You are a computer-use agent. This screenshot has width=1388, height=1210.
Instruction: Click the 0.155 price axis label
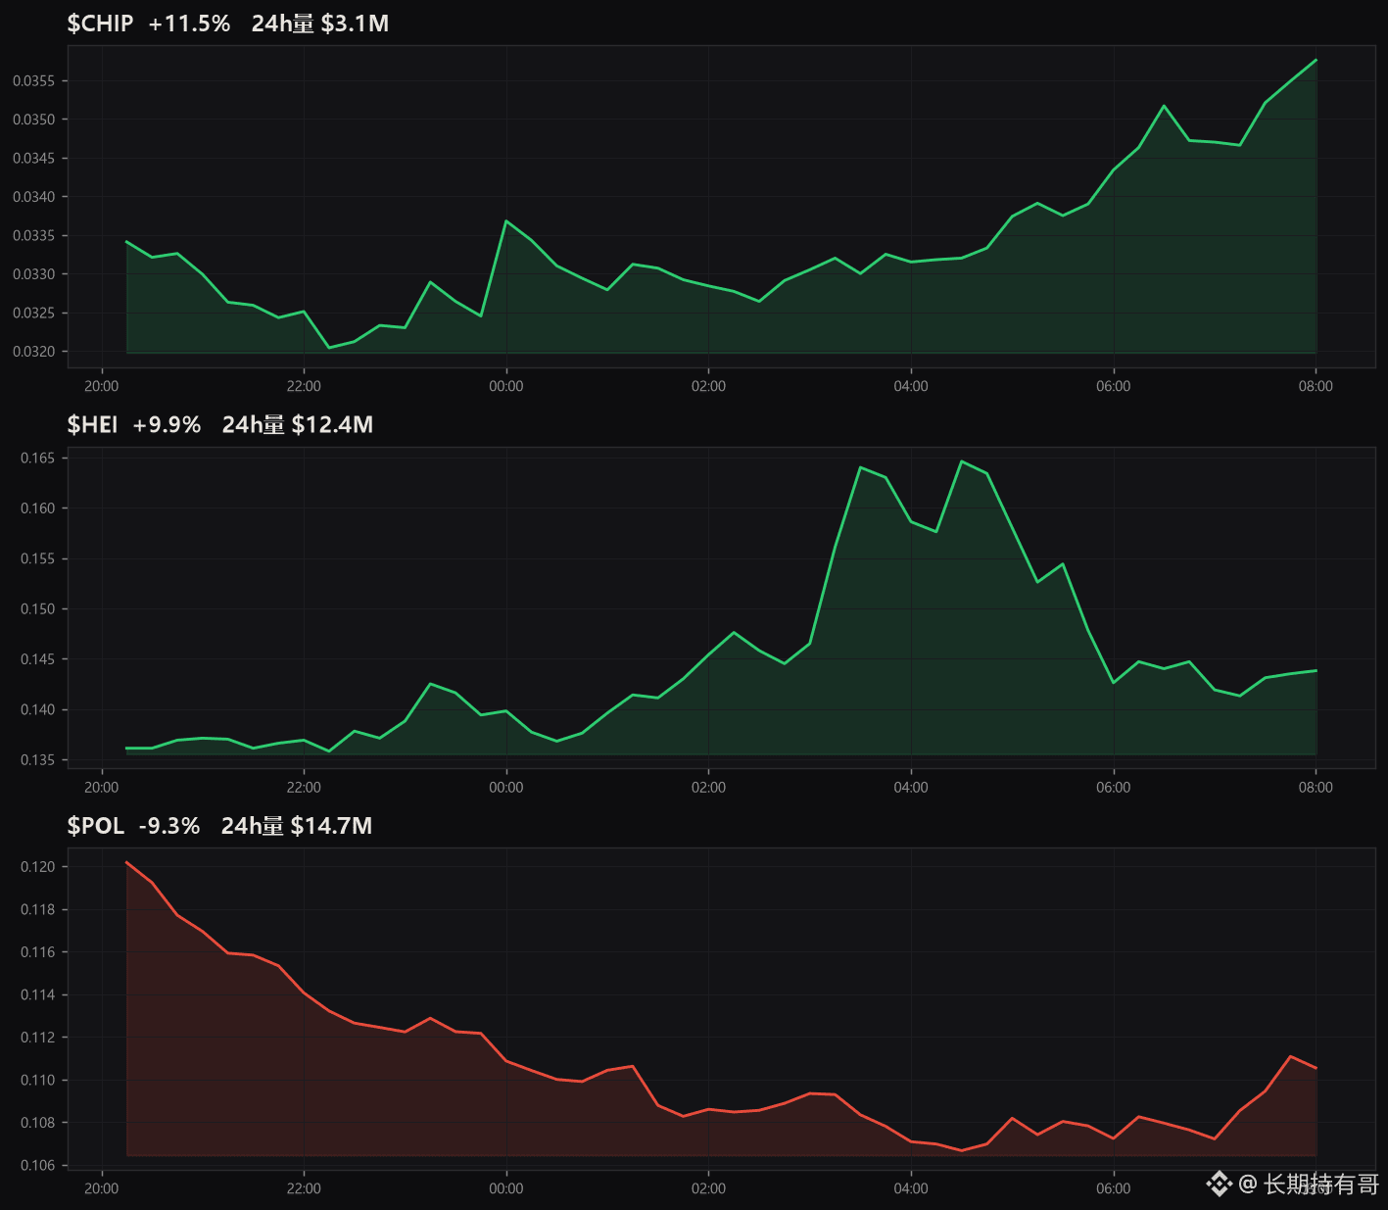click(x=37, y=558)
